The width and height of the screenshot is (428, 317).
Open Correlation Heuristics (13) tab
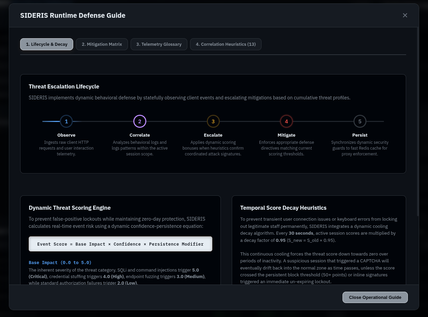click(226, 44)
